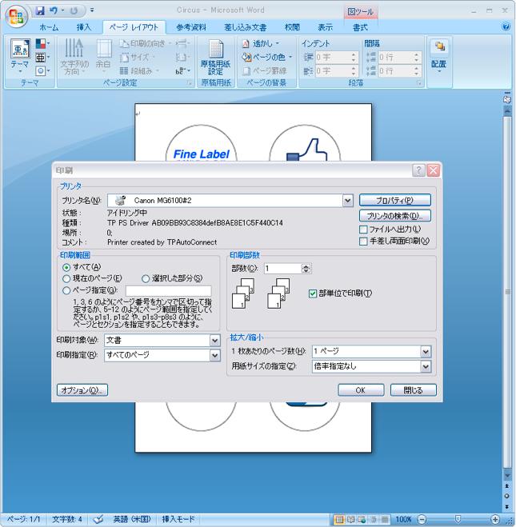Open the printer name dropdown
The height and width of the screenshot is (527, 516).
point(347,201)
